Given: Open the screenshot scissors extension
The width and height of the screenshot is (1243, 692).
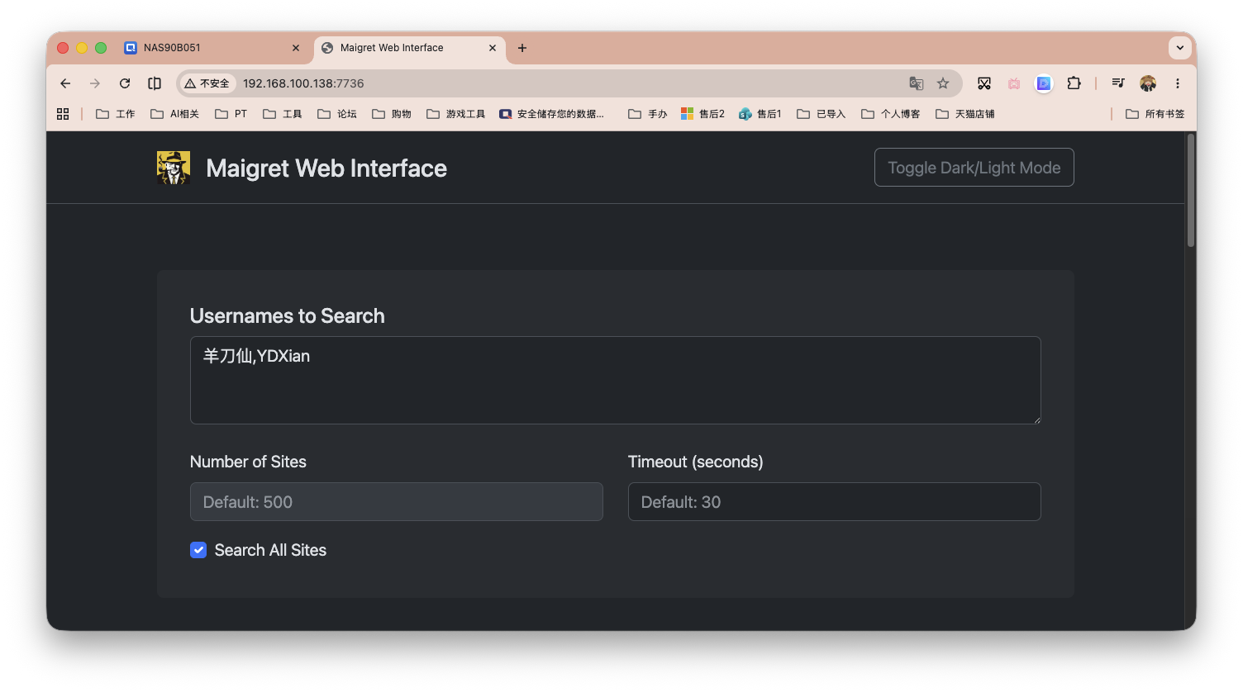Looking at the screenshot, I should point(984,83).
